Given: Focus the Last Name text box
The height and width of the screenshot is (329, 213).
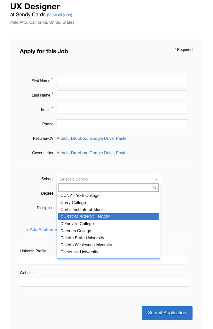Looking at the screenshot, I should 122,95.
